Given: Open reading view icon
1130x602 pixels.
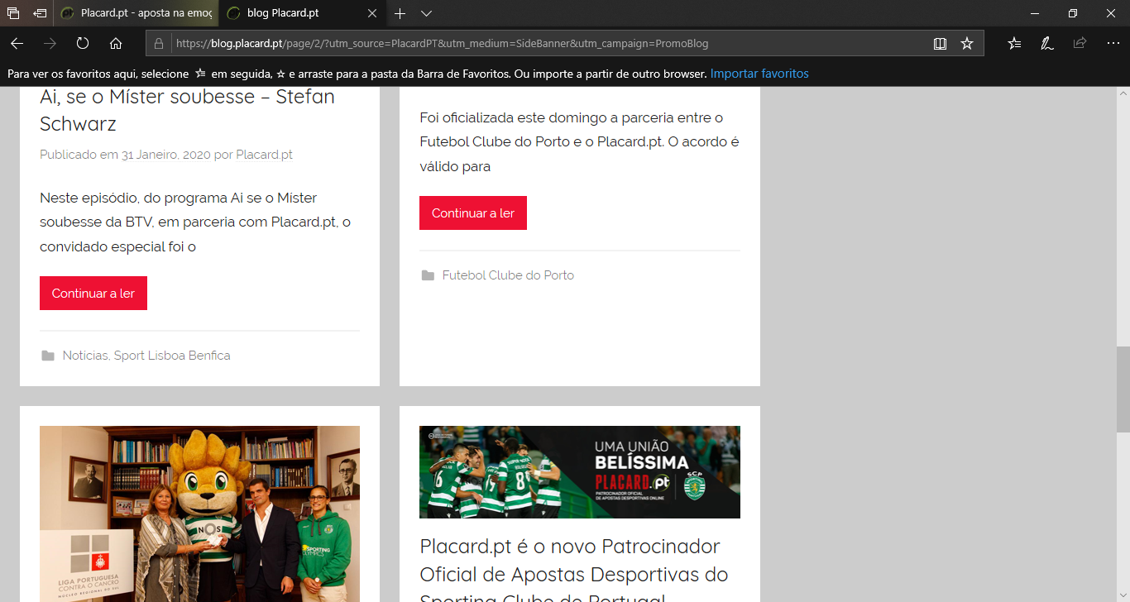Looking at the screenshot, I should pos(940,43).
